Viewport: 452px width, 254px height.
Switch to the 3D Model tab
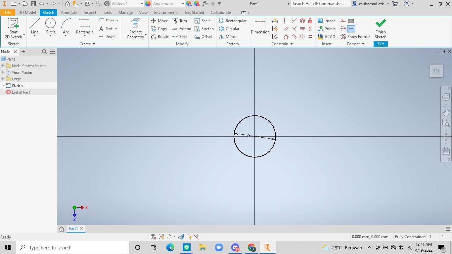coord(27,13)
